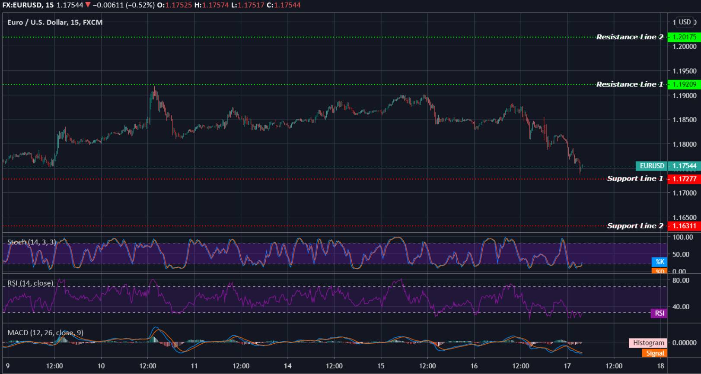Click the 80.00 RSI scale value
Screen dimensions: 701x374
tap(681, 280)
